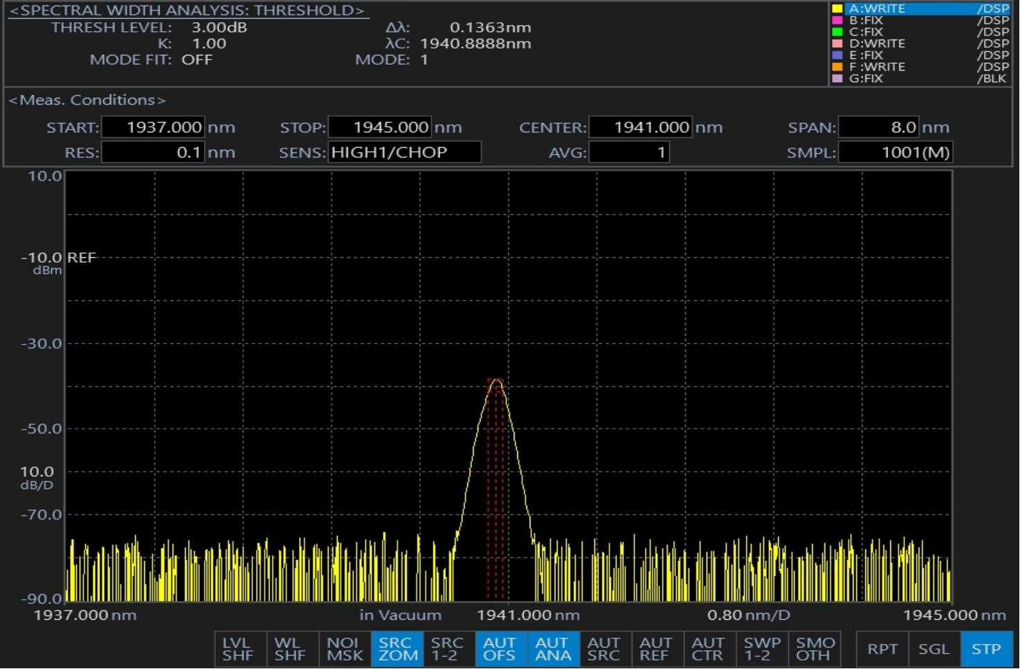Open the SENS HIGH1/CHOP sensitivity field
This screenshot has height=669, width=1020.
(404, 152)
